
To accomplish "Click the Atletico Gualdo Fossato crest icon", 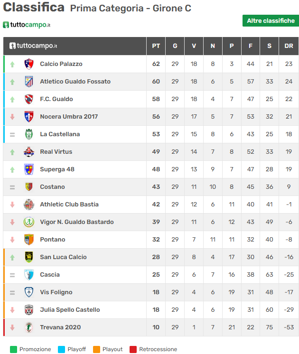I will (x=29, y=82).
